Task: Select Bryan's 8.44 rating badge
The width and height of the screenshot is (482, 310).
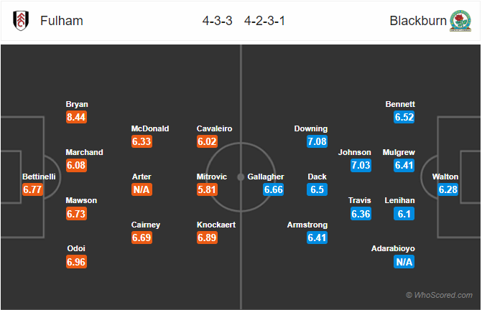Action: click(x=76, y=117)
